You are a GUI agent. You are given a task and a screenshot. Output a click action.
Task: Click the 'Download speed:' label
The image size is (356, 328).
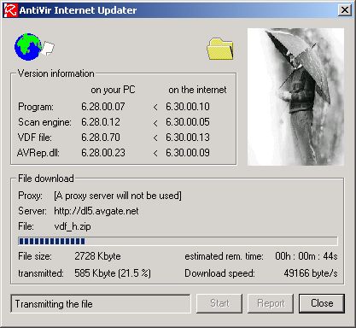(x=219, y=273)
